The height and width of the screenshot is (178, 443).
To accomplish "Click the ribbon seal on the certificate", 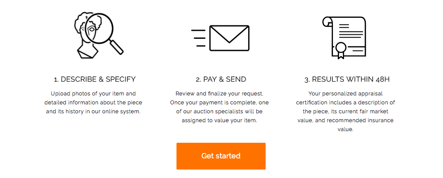I will [x=341, y=51].
